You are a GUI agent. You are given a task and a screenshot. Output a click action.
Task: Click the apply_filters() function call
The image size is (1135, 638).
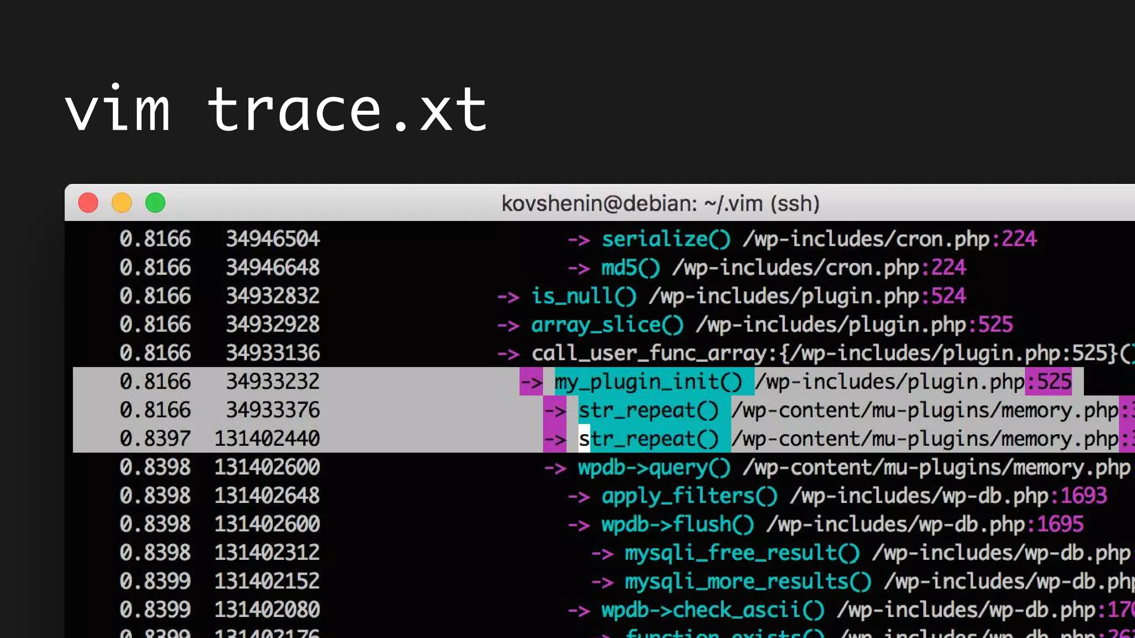tap(689, 496)
